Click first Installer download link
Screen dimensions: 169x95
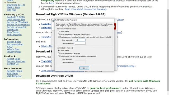(x=46, y=24)
